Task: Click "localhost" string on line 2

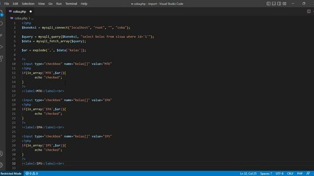Action: tap(79, 27)
